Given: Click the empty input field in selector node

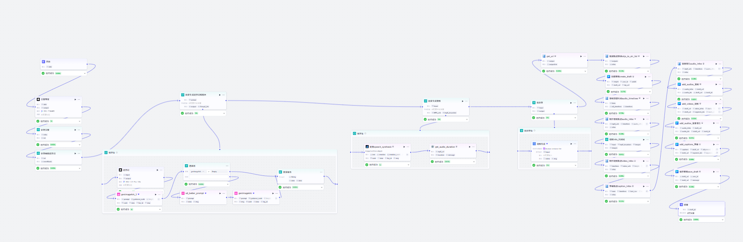Looking at the screenshot, I should click(209, 177).
